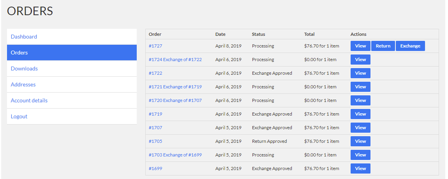448x179 pixels.
Task: Click the Return button for order #1727
Action: point(383,46)
